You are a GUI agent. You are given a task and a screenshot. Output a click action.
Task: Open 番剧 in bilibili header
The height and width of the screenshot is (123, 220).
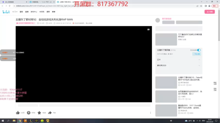(21, 12)
